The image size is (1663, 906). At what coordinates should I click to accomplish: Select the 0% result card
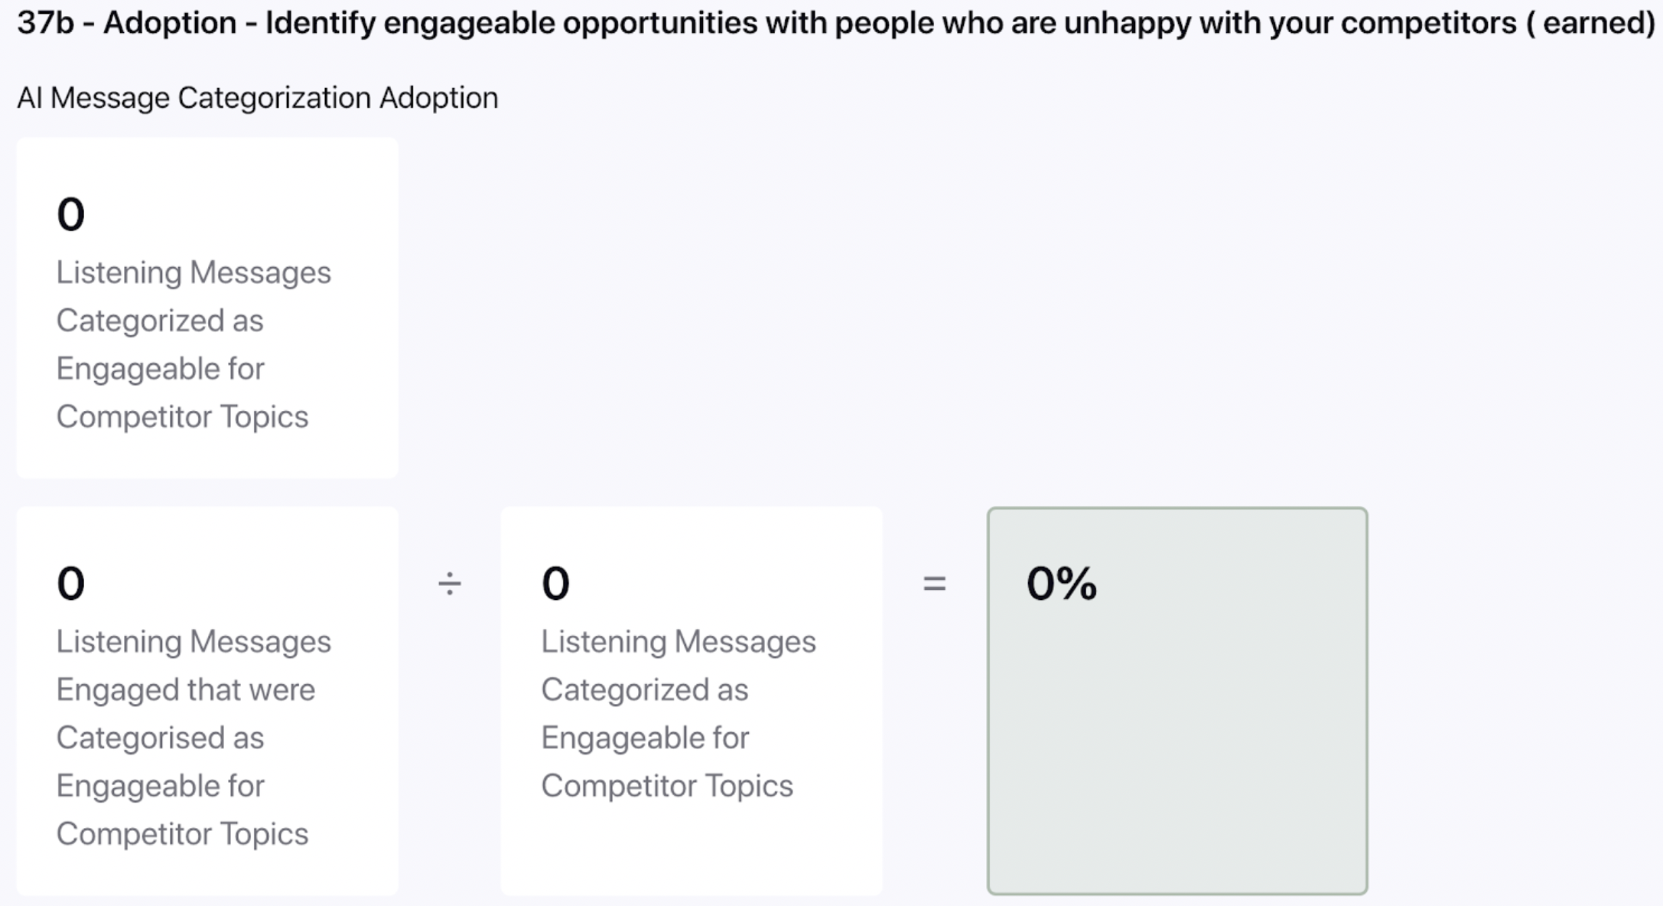pos(1176,700)
